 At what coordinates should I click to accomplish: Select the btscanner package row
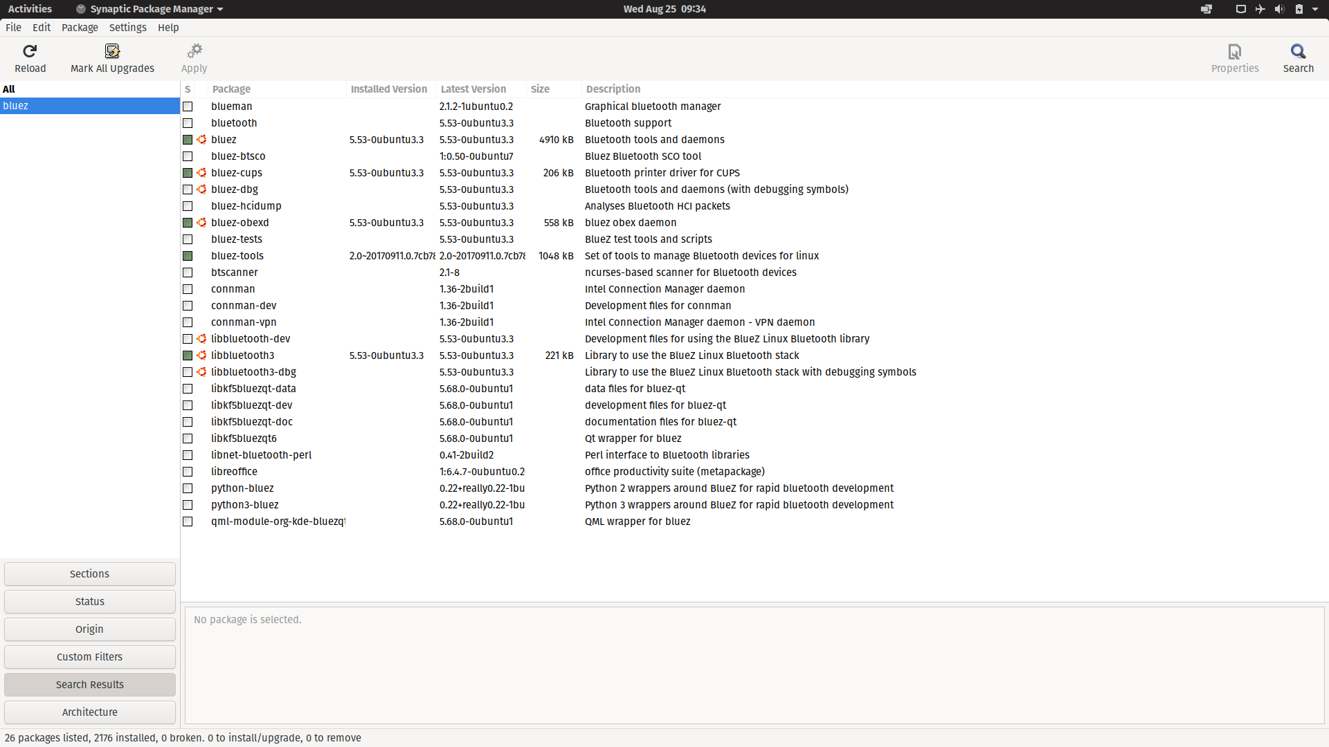click(754, 273)
